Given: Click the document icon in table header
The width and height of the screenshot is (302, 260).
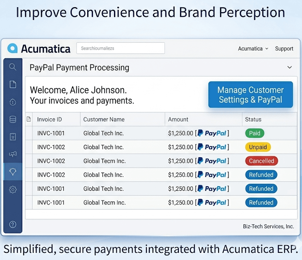Looking at the screenshot, I should 29,119.
